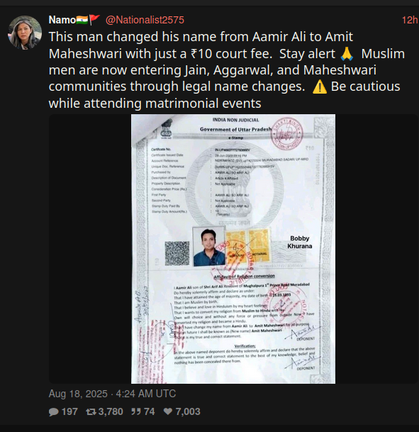The image size is (419, 432).
Task: Click the 7,003 likes count
Action: 188,411
